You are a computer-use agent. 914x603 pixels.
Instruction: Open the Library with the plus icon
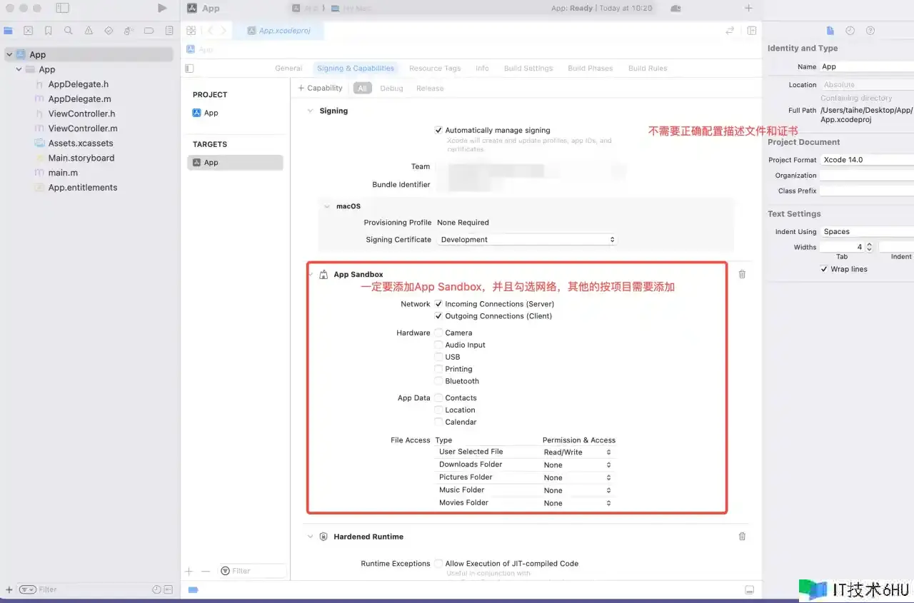[x=748, y=8]
